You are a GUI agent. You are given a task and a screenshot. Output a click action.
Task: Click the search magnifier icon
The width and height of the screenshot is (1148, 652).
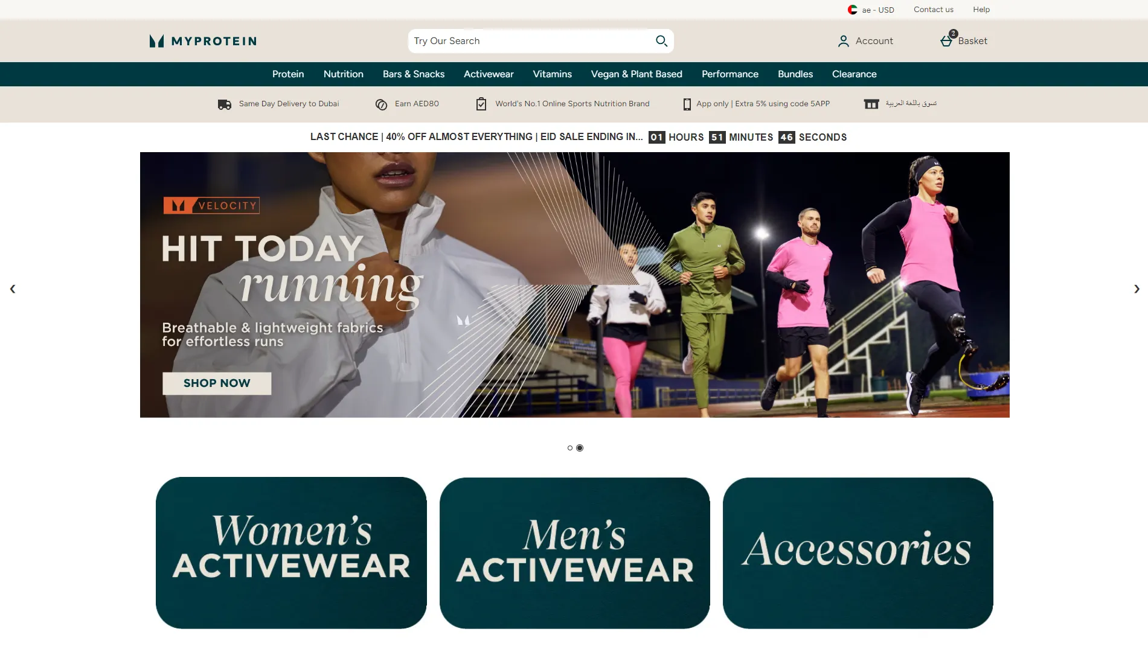(661, 40)
